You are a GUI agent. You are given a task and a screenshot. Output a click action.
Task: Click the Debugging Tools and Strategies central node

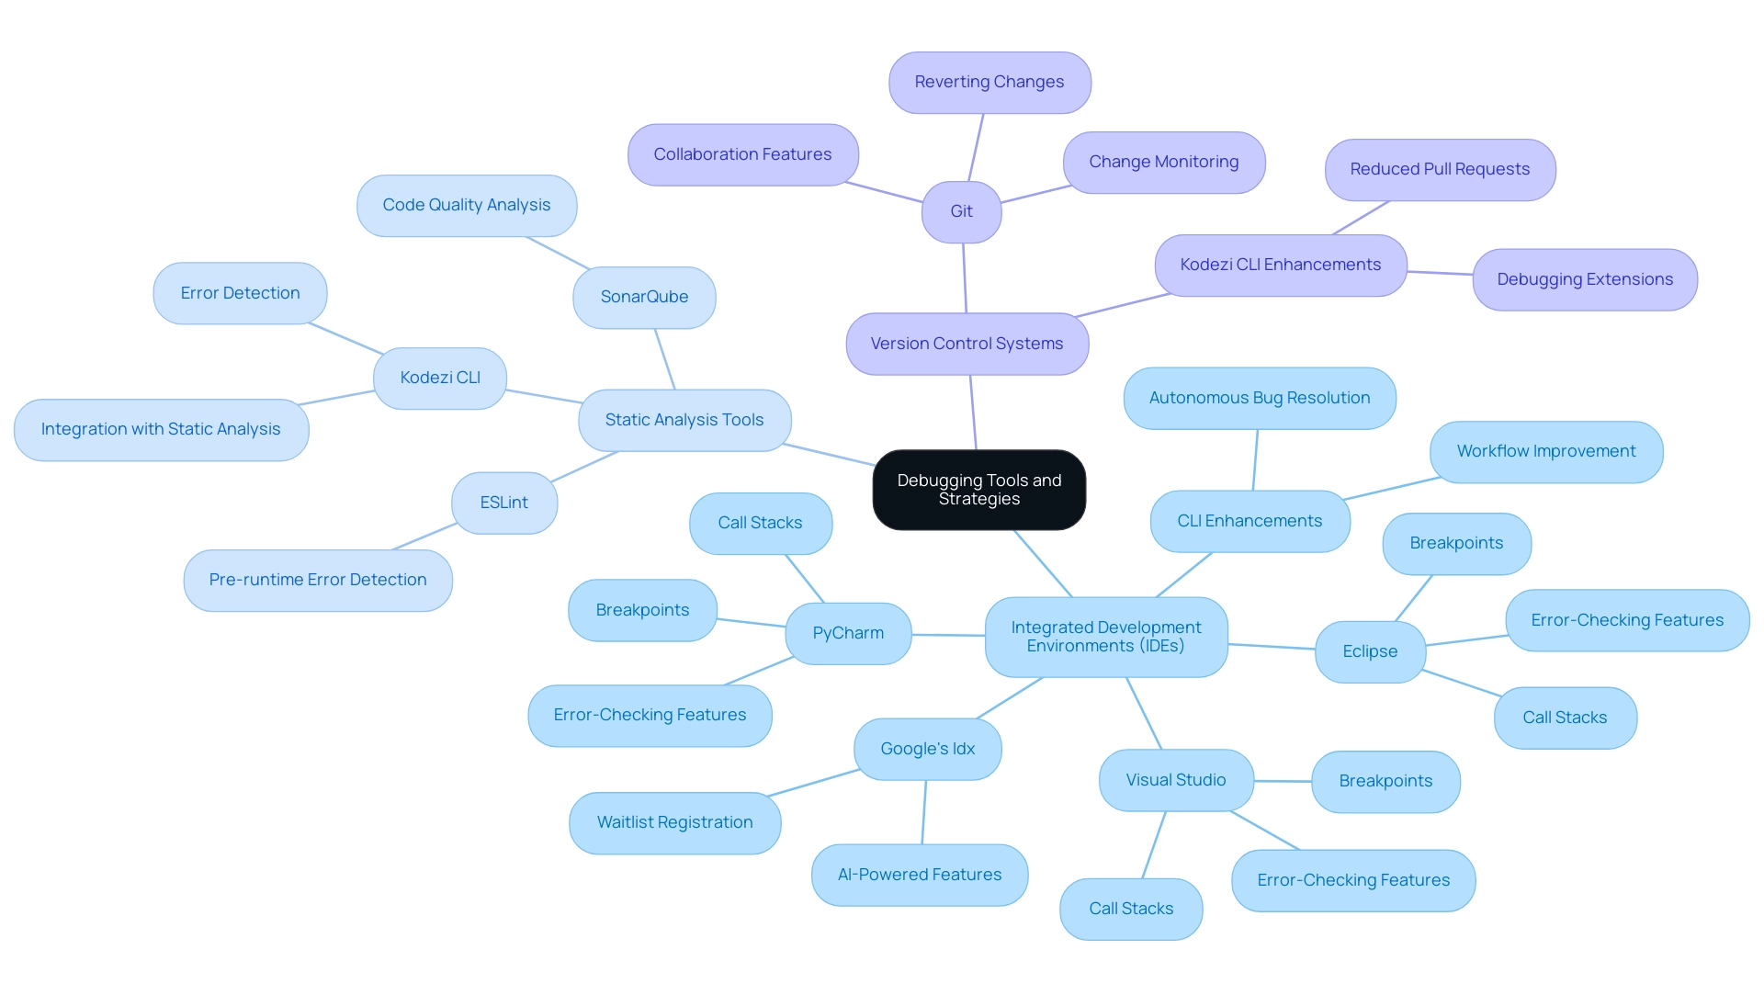click(x=978, y=486)
